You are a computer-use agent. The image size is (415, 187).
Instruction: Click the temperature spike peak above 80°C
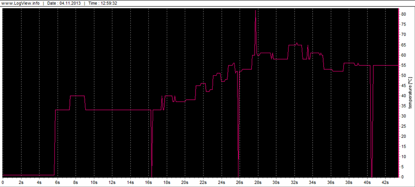pos(256,11)
